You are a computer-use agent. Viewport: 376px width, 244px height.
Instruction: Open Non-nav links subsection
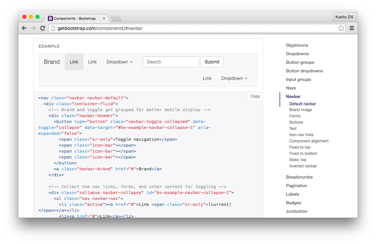pos(301,135)
